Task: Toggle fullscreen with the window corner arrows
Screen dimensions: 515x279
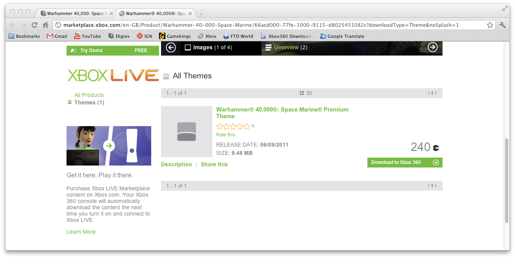Action: [x=505, y=8]
